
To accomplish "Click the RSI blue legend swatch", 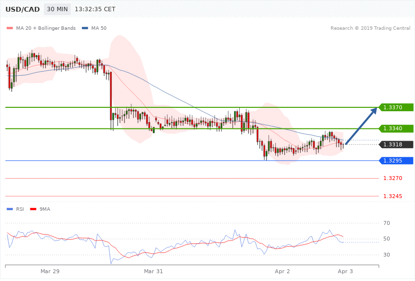I will click(x=10, y=209).
